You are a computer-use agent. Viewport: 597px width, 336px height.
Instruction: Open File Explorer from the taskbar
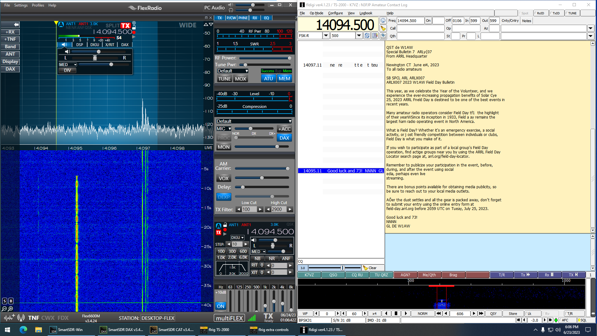[38, 329]
